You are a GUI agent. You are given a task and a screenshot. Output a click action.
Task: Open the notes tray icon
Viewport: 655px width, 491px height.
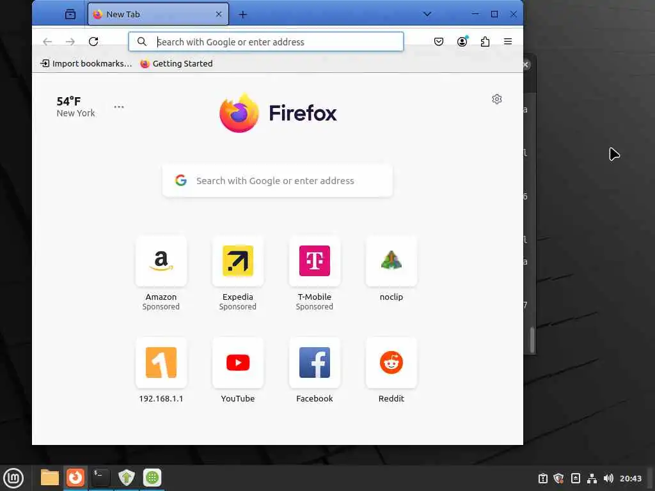[x=576, y=478]
